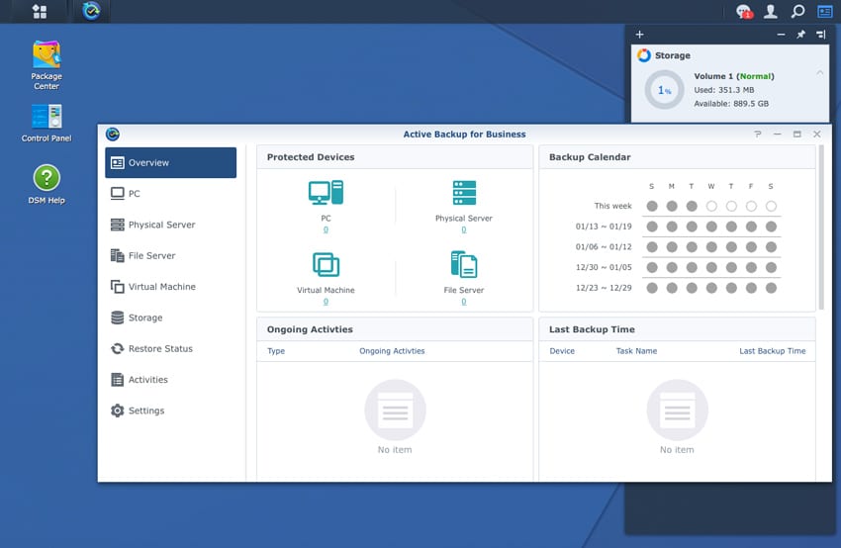Sort by Last Backup Time column header
The width and height of the screenshot is (841, 548).
point(773,351)
